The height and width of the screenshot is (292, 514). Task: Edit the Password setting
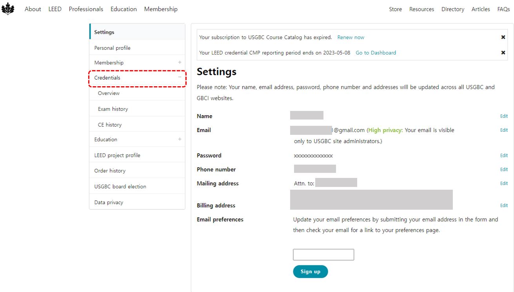point(504,155)
